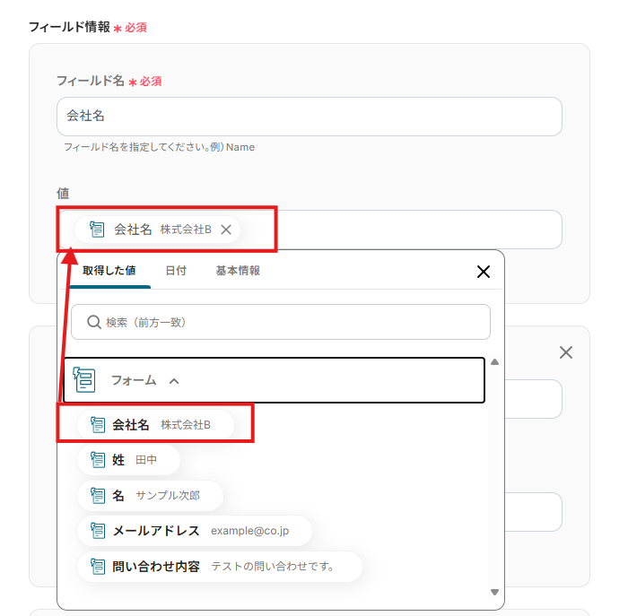Click the フォーム section form icon
The image size is (628, 616).
point(84,380)
